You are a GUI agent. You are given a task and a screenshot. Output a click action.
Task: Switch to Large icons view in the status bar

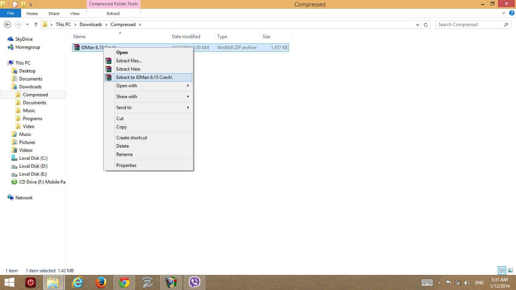point(510,270)
